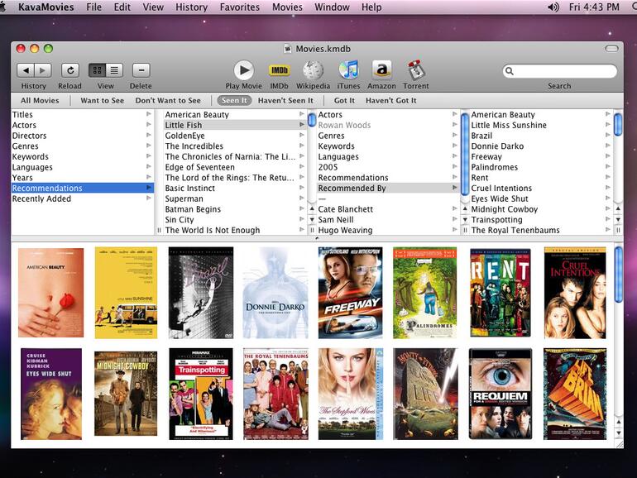The width and height of the screenshot is (637, 478).
Task: Open the IMDb lookup icon
Action: [279, 70]
